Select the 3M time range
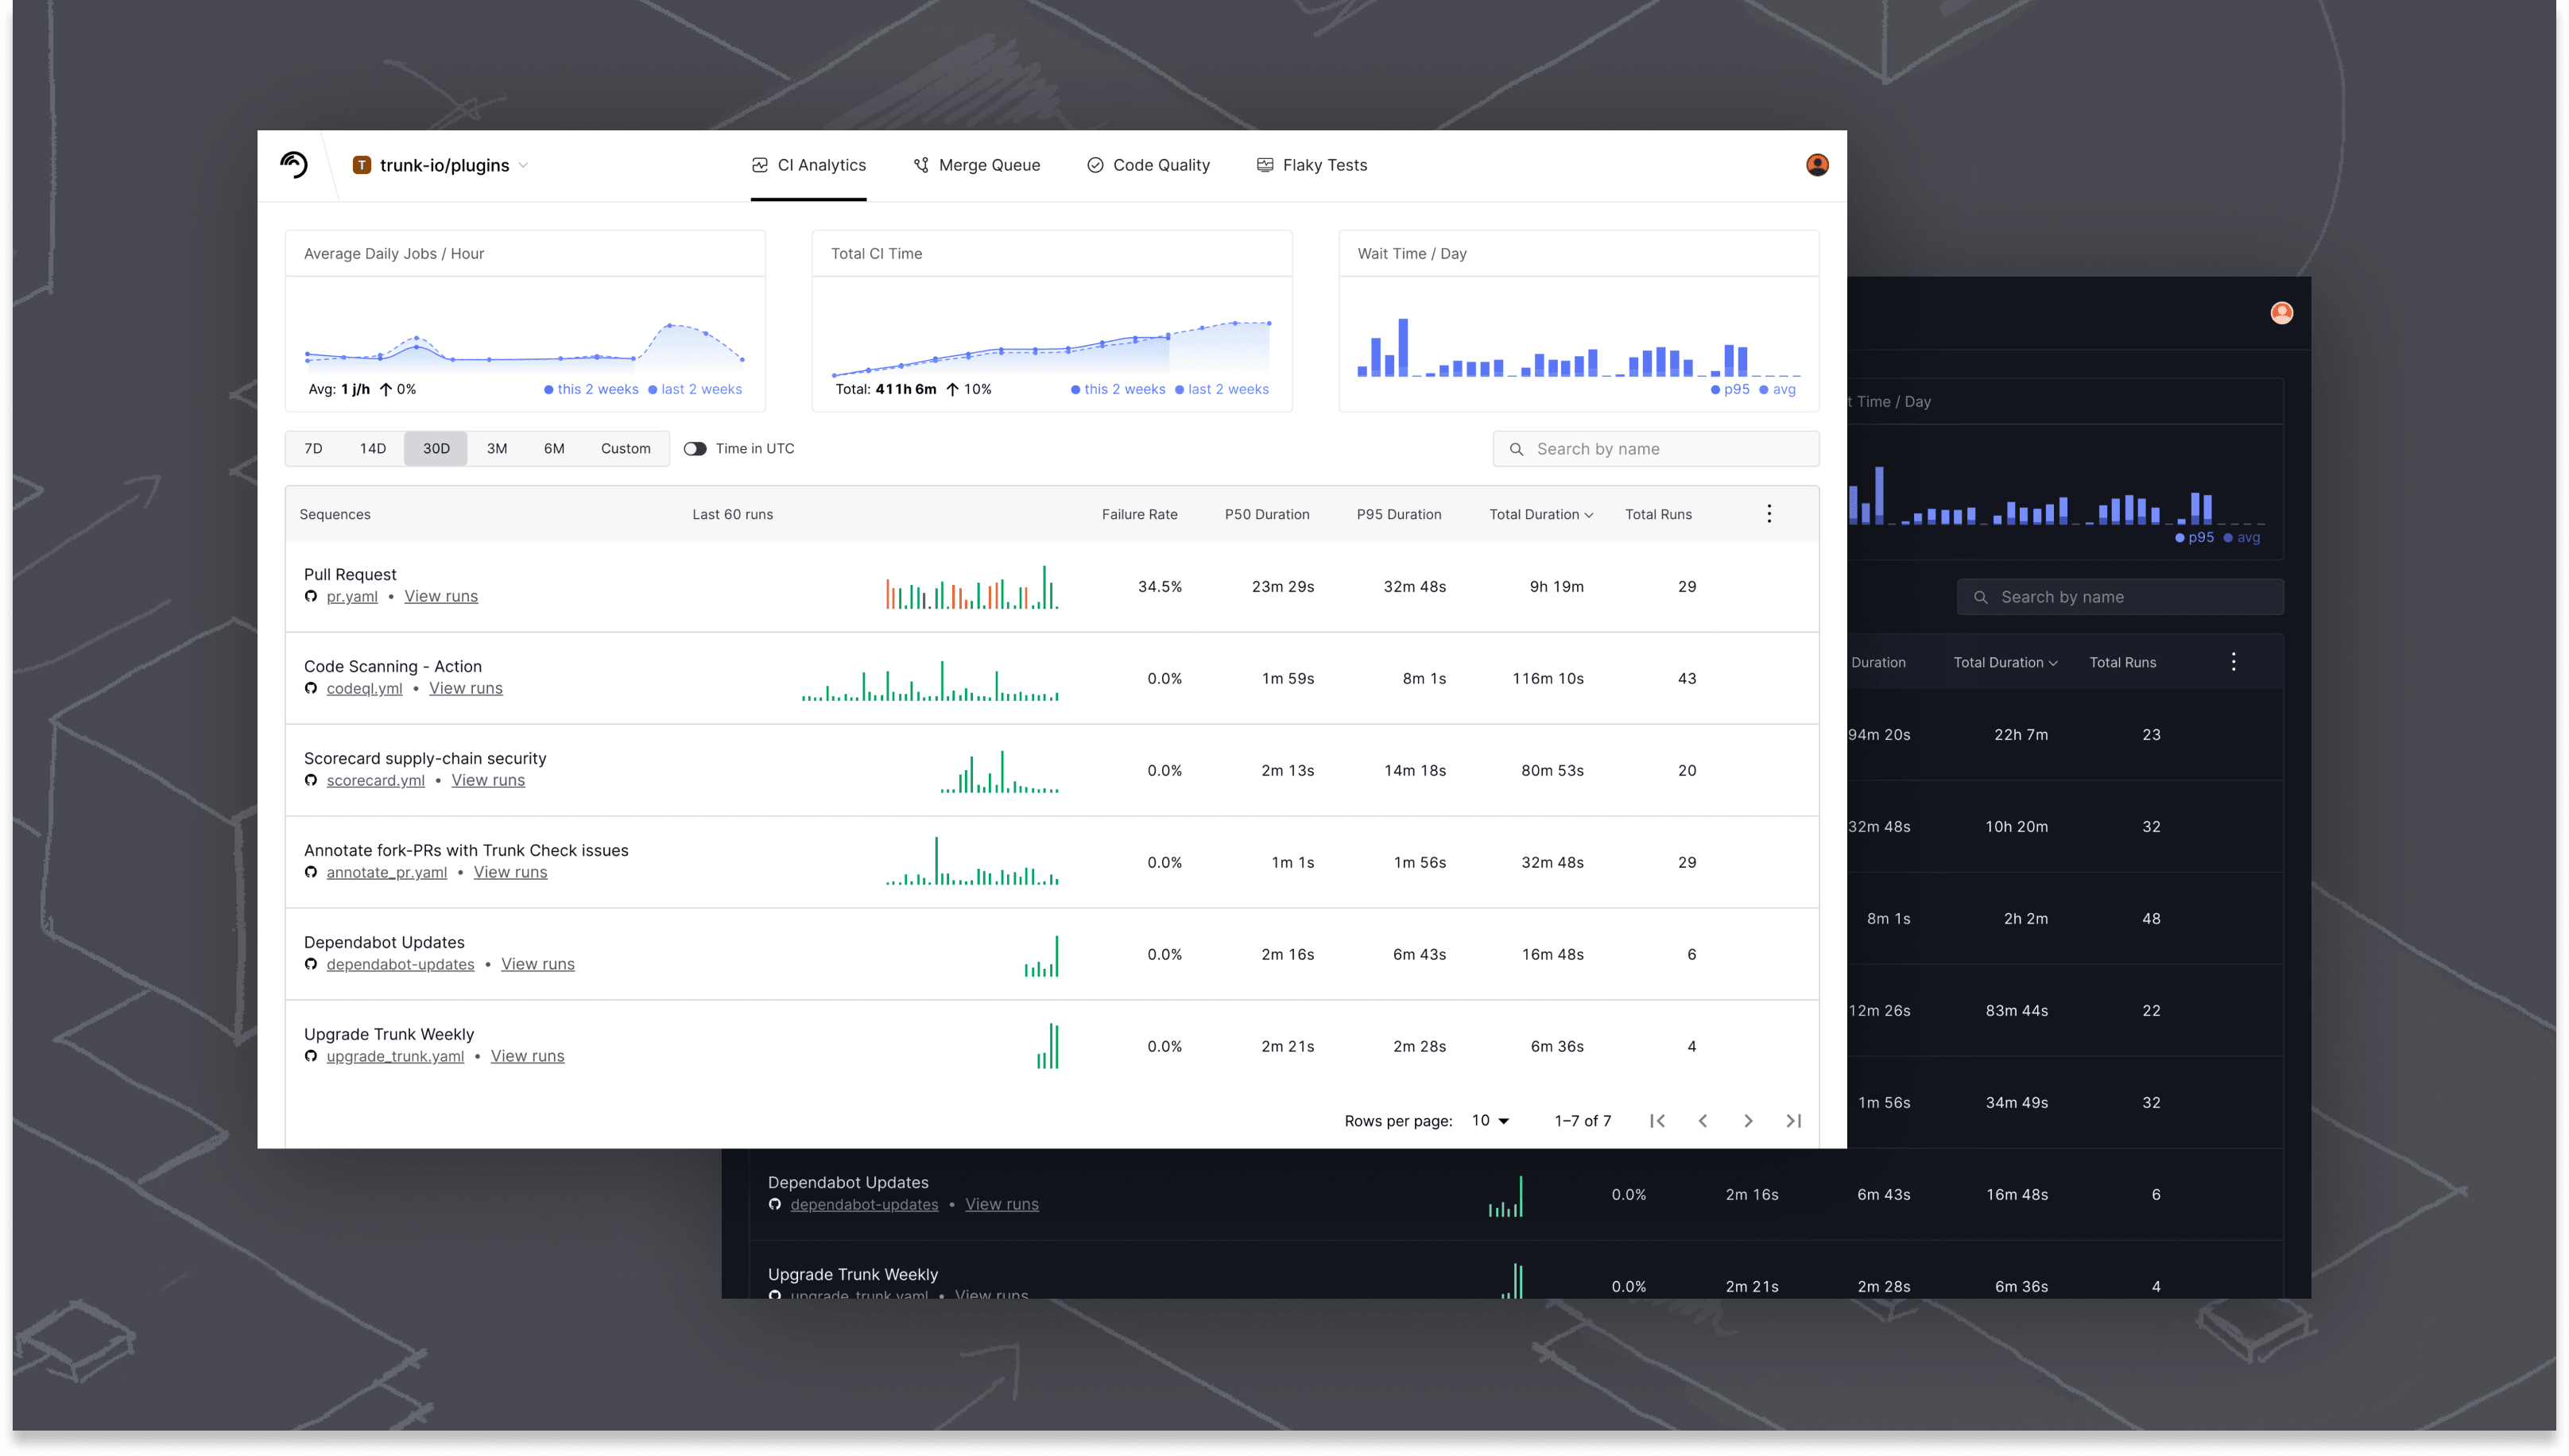 497,449
